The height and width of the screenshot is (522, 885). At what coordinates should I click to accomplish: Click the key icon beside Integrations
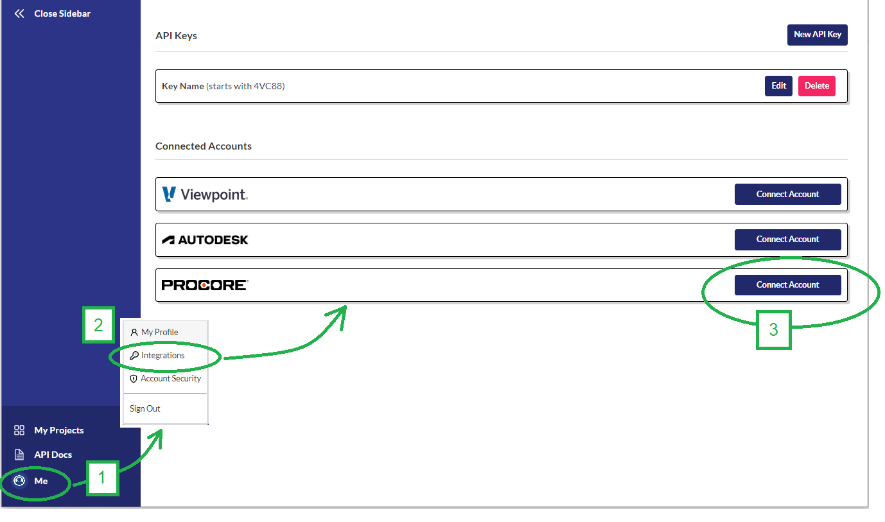tap(134, 356)
